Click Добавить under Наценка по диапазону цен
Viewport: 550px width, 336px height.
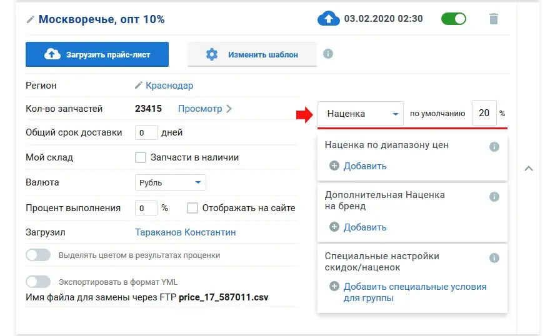(365, 166)
